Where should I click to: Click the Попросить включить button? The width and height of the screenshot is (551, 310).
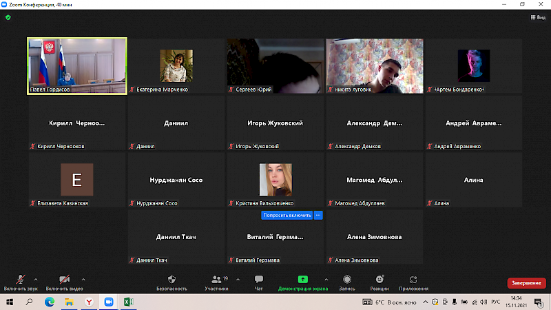pos(287,215)
